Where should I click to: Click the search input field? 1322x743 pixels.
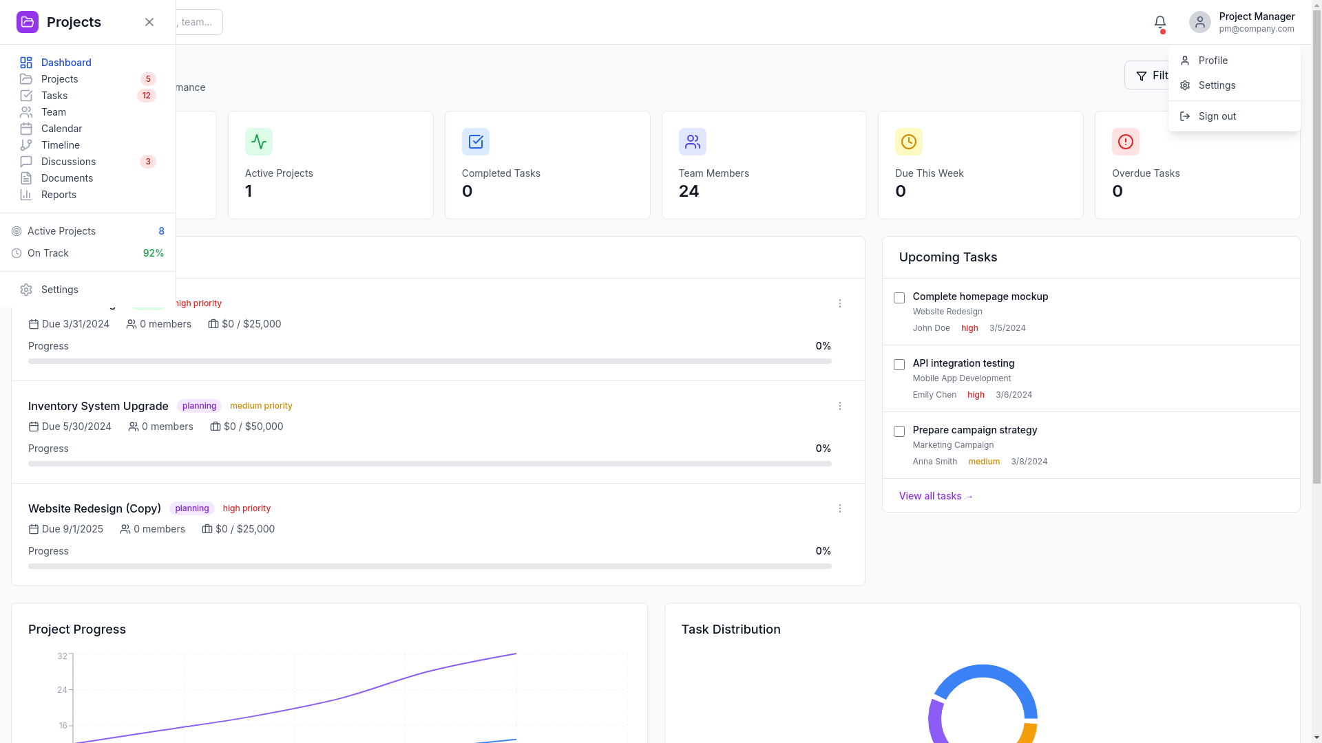click(x=199, y=22)
